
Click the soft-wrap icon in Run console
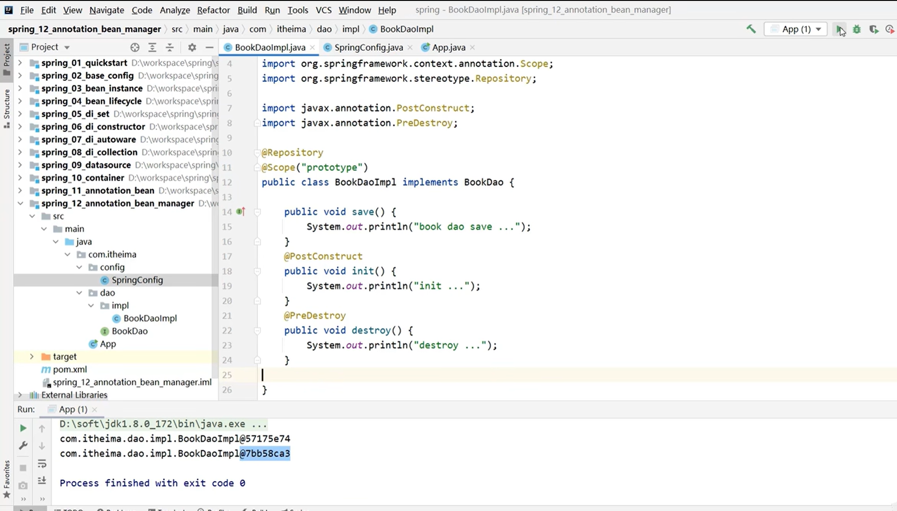[42, 463]
